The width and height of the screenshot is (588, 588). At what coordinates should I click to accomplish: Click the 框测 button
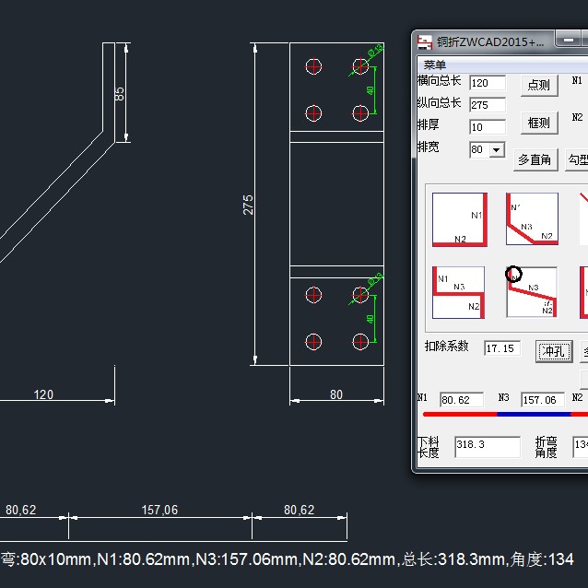pyautogui.click(x=539, y=123)
